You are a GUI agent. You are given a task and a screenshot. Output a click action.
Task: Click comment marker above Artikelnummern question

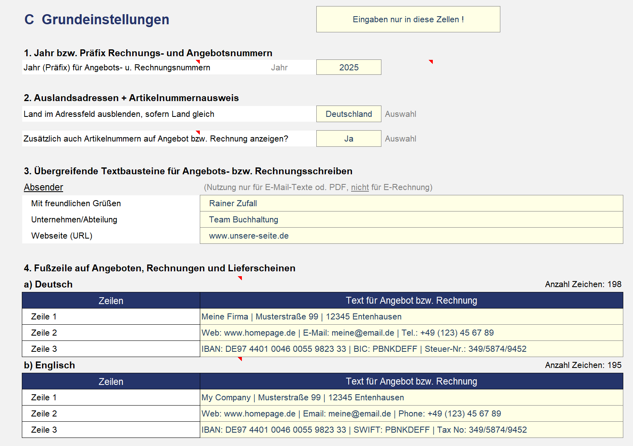(198, 132)
